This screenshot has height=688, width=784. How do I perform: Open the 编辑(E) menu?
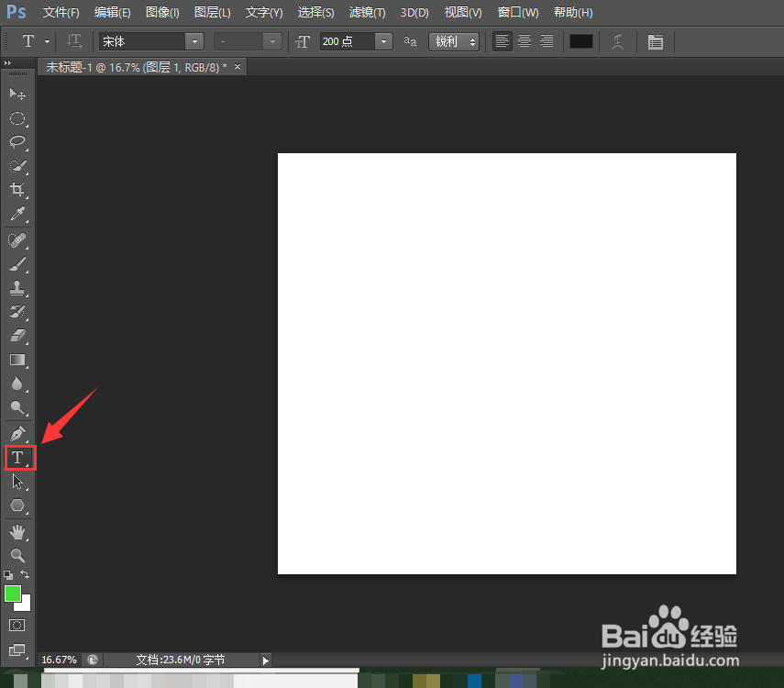(x=113, y=13)
